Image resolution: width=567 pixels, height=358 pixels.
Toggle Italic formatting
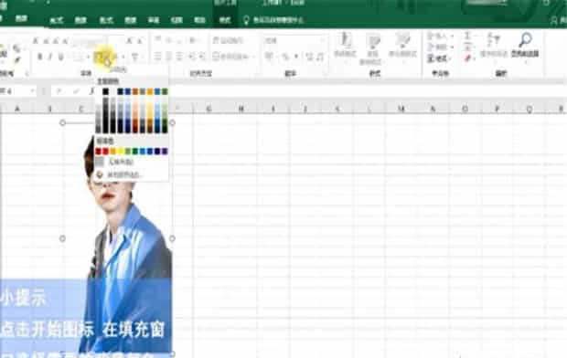50,57
